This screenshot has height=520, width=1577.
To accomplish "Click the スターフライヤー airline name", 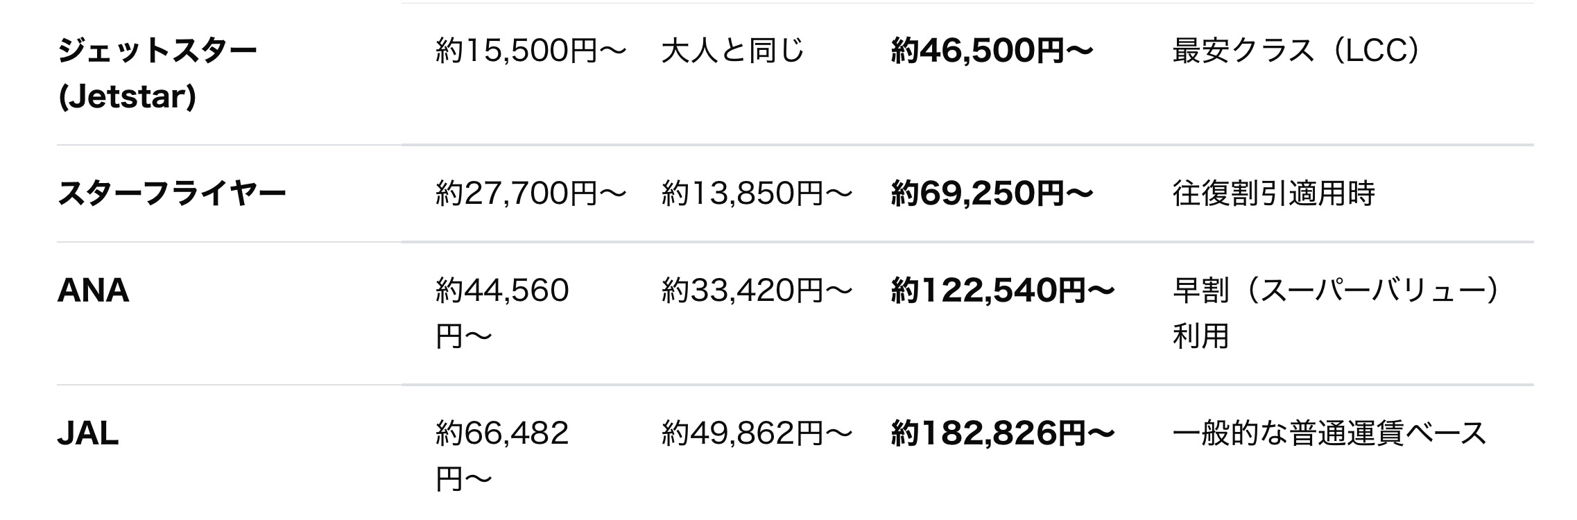I will (x=171, y=193).
